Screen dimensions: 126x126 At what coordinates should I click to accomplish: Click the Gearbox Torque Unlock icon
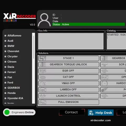43,65
